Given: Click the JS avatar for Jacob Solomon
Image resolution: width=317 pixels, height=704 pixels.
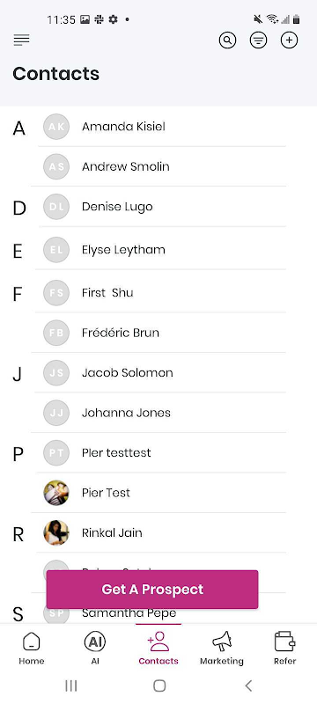Looking at the screenshot, I should 56,372.
